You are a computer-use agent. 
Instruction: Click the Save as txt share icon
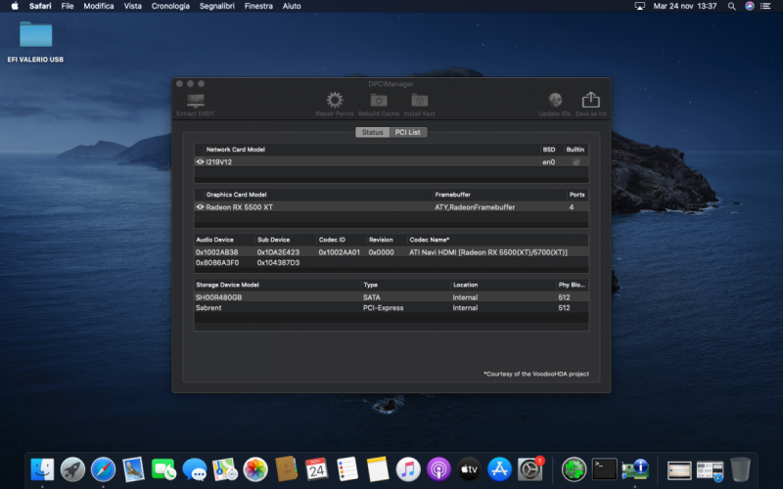click(x=590, y=100)
